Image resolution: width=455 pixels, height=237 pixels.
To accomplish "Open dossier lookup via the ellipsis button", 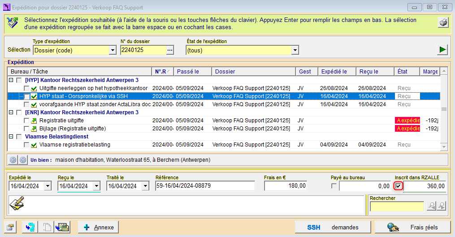I will [x=170, y=50].
